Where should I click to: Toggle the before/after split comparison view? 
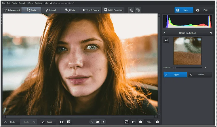click(x=68, y=122)
